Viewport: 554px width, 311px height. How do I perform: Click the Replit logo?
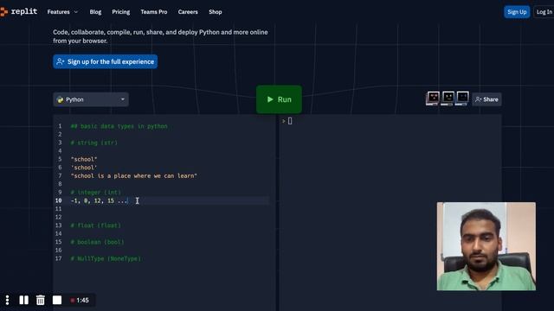[x=19, y=11]
